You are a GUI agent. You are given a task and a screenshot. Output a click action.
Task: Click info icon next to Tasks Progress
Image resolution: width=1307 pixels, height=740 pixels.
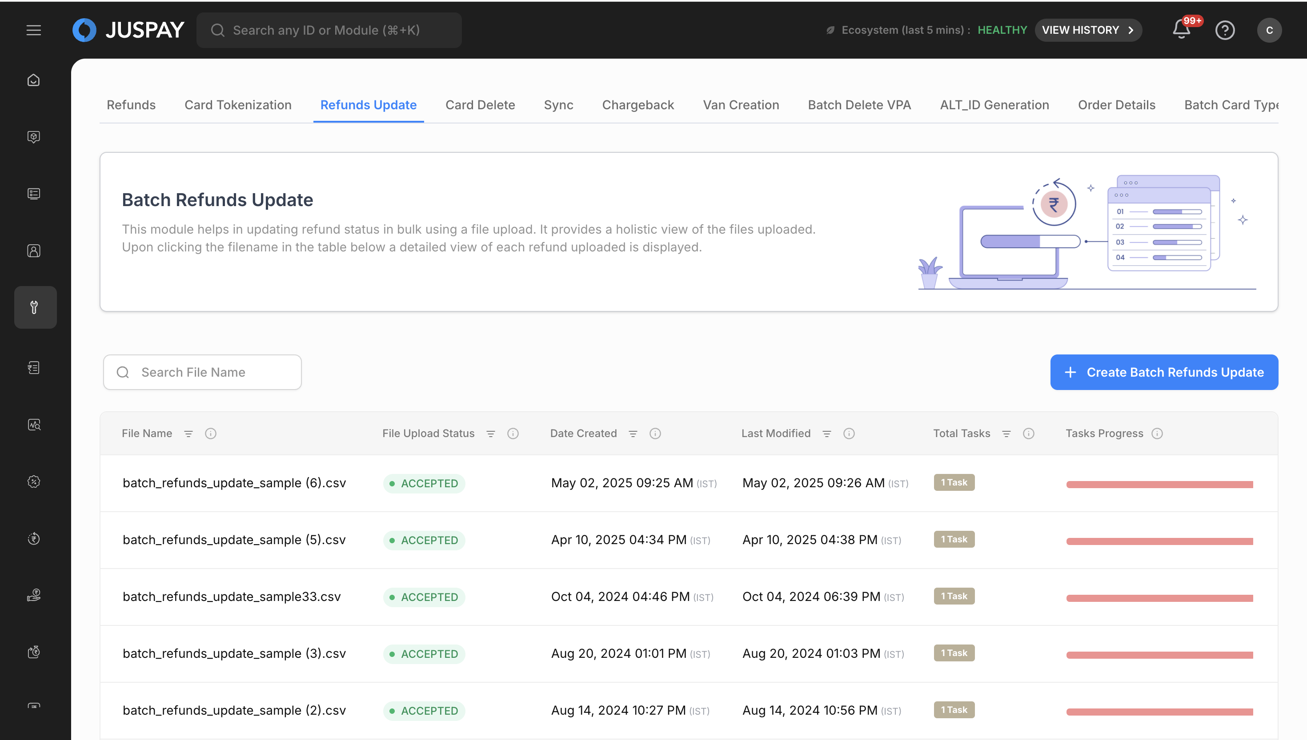click(x=1157, y=434)
